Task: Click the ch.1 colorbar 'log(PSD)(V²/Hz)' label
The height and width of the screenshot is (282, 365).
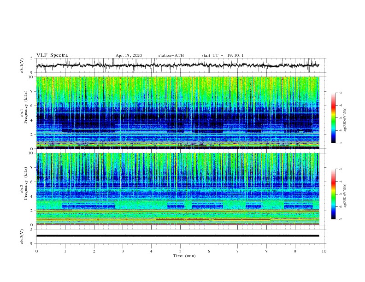Action: pyautogui.click(x=345, y=120)
